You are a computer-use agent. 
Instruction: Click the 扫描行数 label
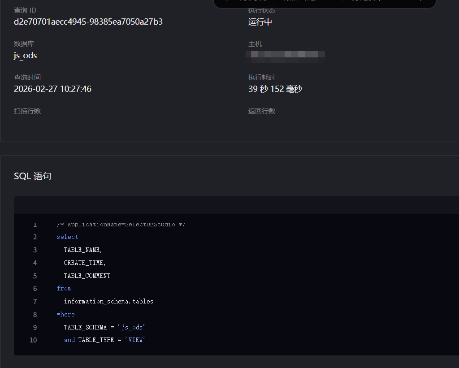click(x=27, y=111)
